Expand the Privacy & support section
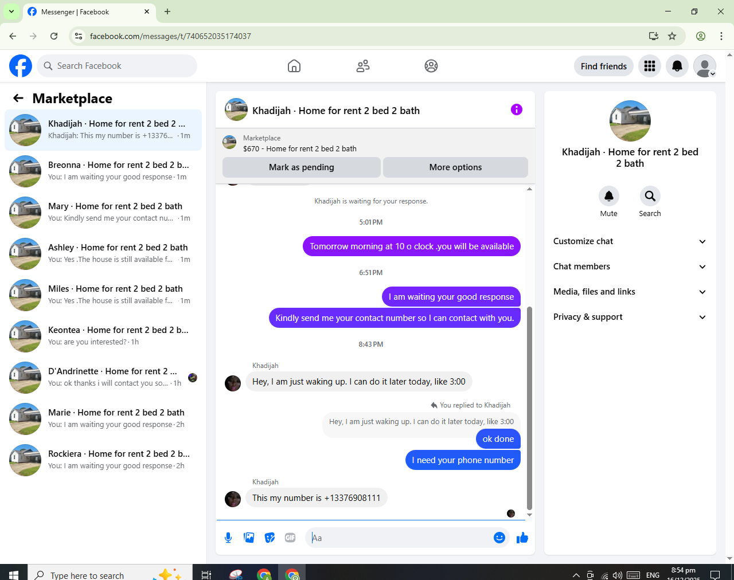 tap(630, 317)
